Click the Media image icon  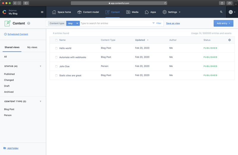128,12
